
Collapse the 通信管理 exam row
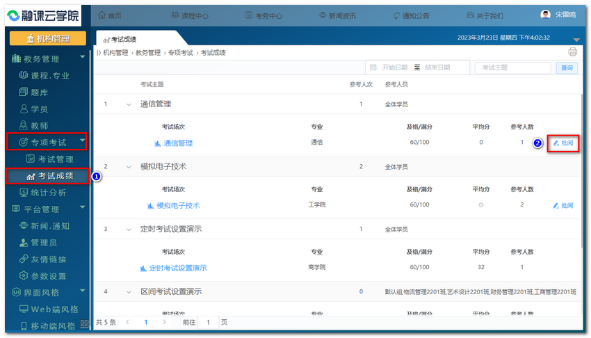[x=129, y=104]
